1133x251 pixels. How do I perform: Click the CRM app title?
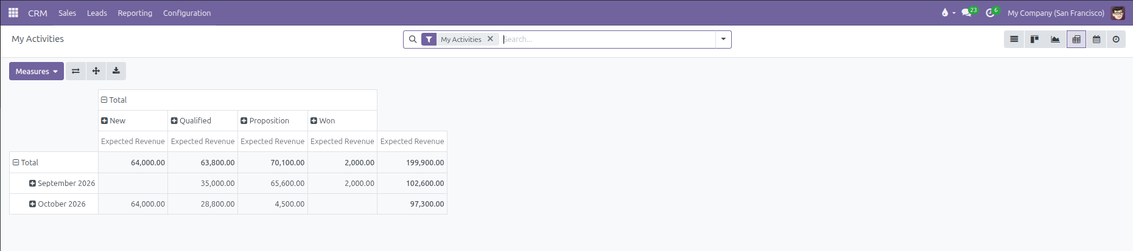(x=38, y=13)
